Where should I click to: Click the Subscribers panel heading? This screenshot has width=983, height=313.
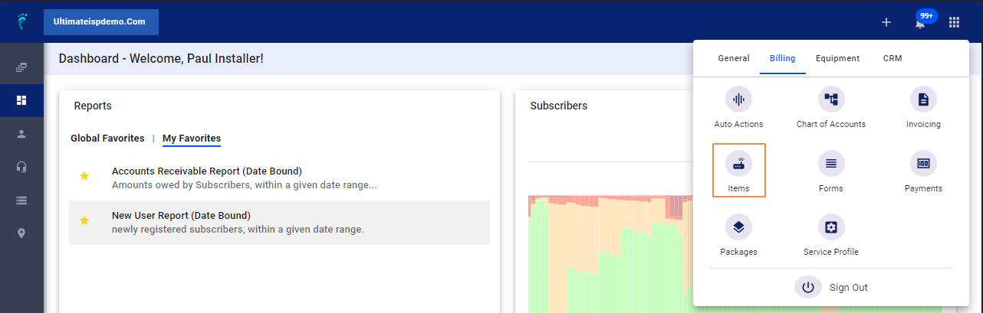(x=559, y=106)
